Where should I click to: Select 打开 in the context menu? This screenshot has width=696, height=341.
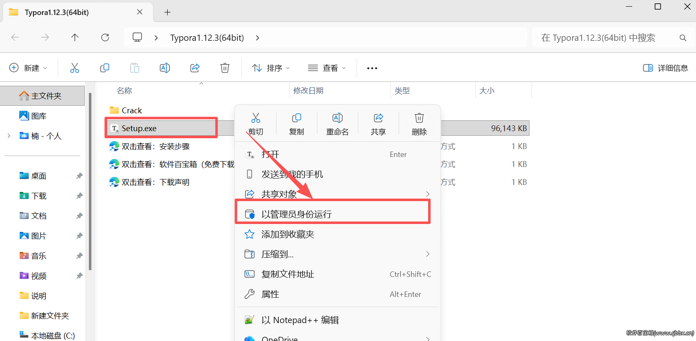coord(338,154)
